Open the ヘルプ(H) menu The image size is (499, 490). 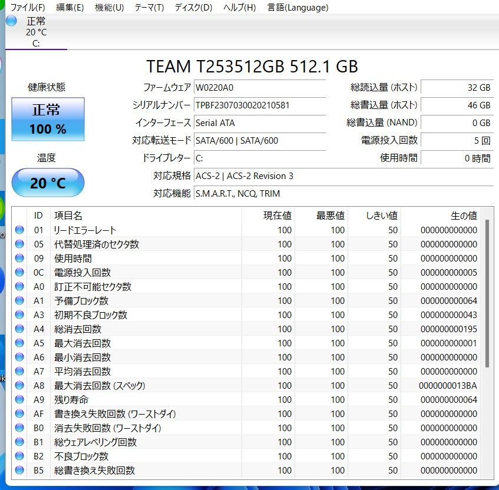click(240, 7)
